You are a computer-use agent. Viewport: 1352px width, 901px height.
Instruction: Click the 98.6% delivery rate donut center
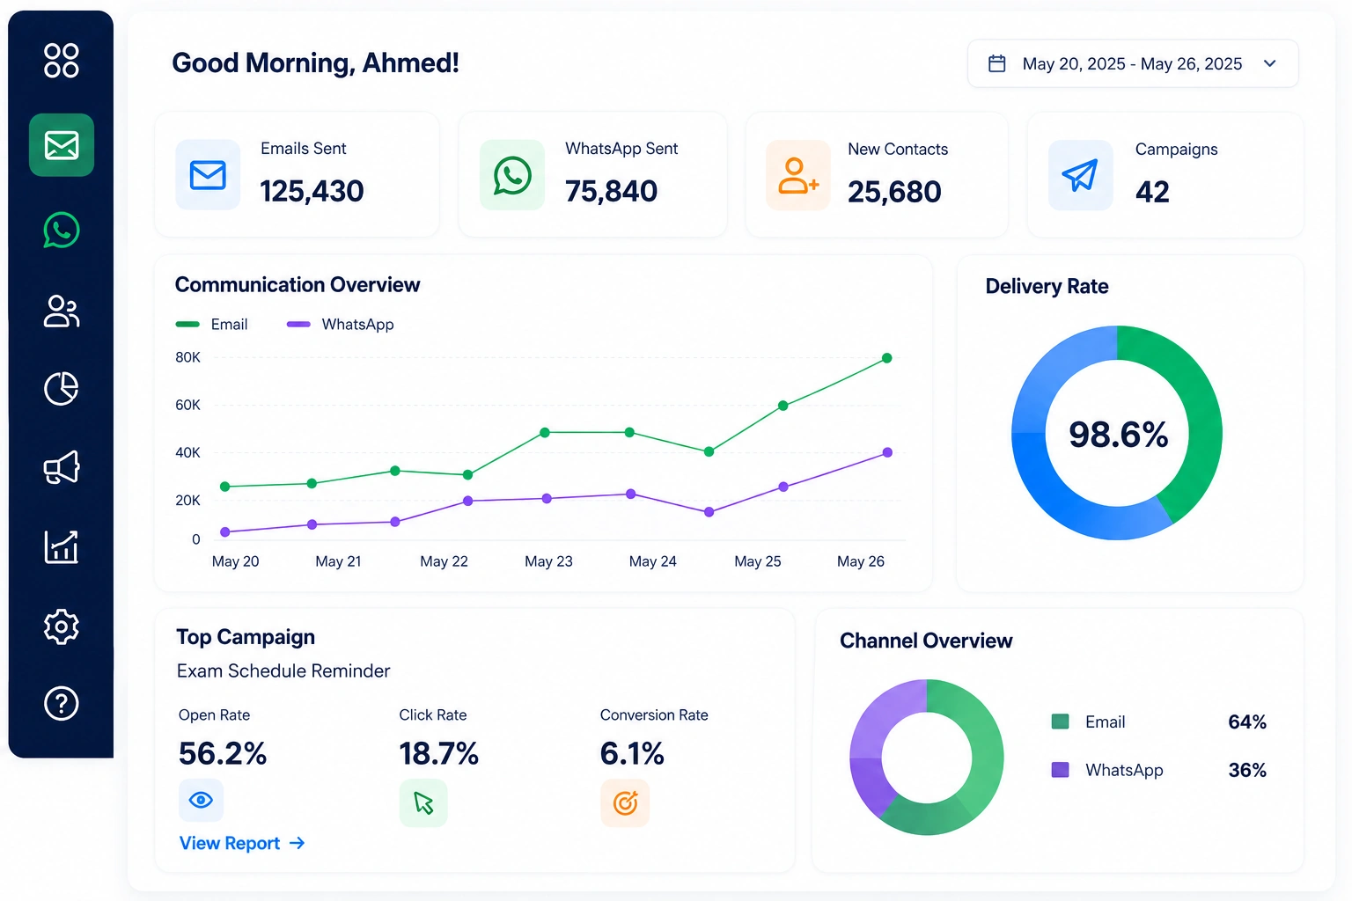click(1118, 434)
